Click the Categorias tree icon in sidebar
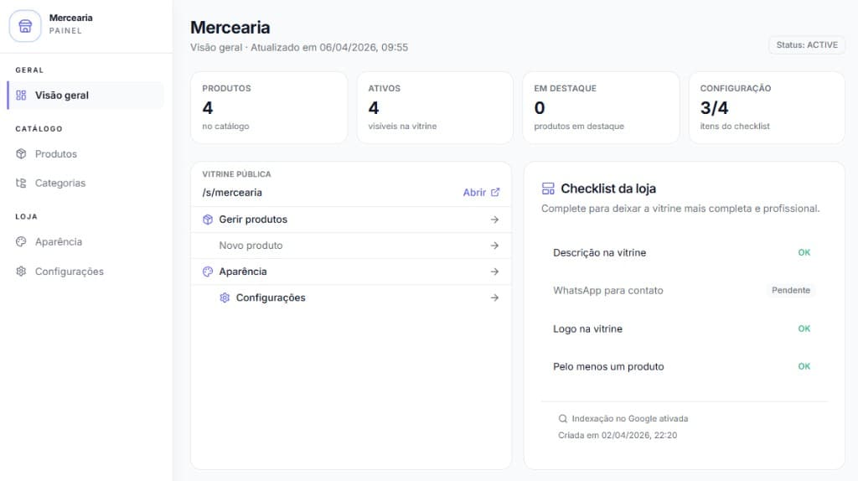Viewport: 858px width, 481px height. (22, 184)
